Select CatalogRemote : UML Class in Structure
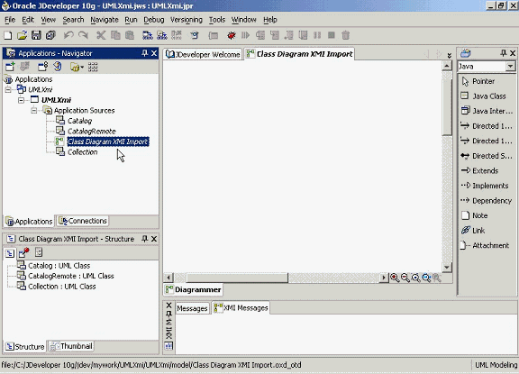 71,276
